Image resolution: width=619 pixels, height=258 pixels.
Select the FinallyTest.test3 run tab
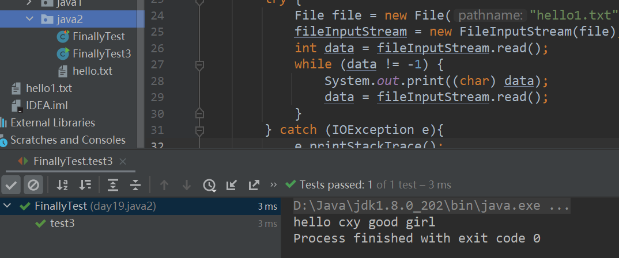(72, 161)
